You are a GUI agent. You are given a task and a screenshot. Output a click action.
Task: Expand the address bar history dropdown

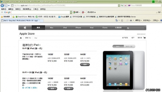[119, 6]
